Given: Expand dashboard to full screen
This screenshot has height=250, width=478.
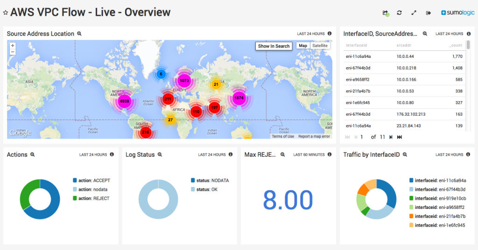Looking at the screenshot, I should click(x=414, y=13).
